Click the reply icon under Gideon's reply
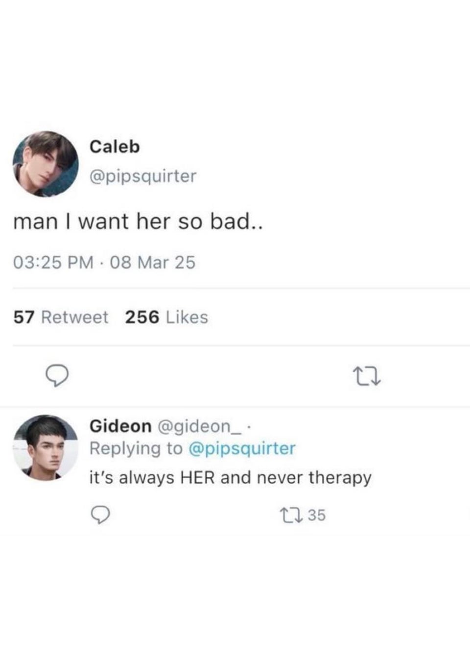This screenshot has height=668, width=470. tap(100, 515)
